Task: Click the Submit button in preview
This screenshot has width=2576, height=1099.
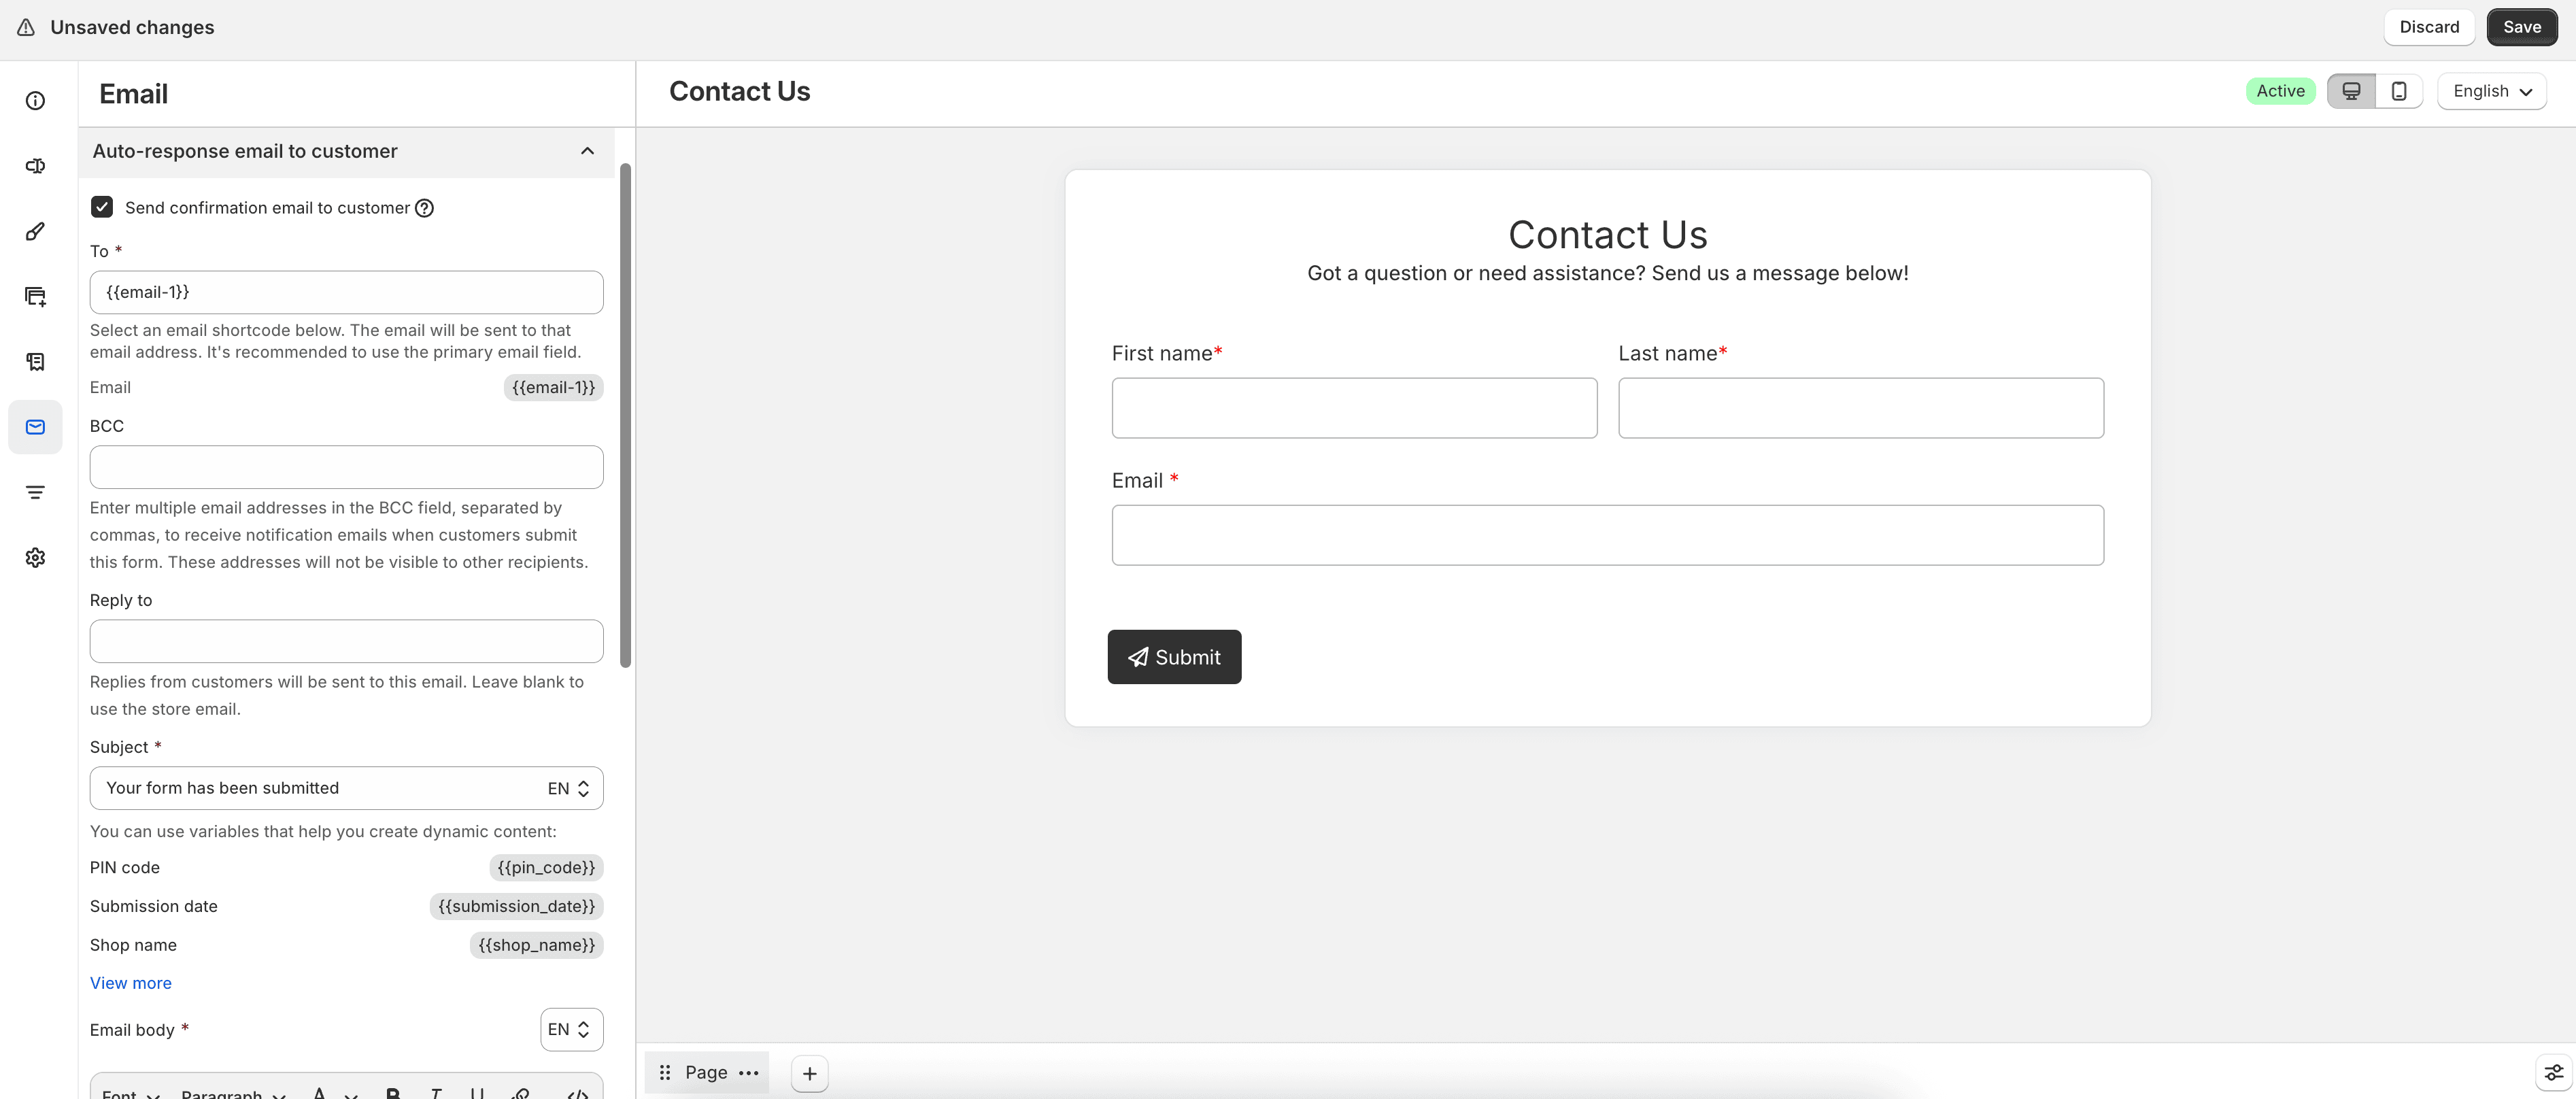Action: pyautogui.click(x=1174, y=657)
